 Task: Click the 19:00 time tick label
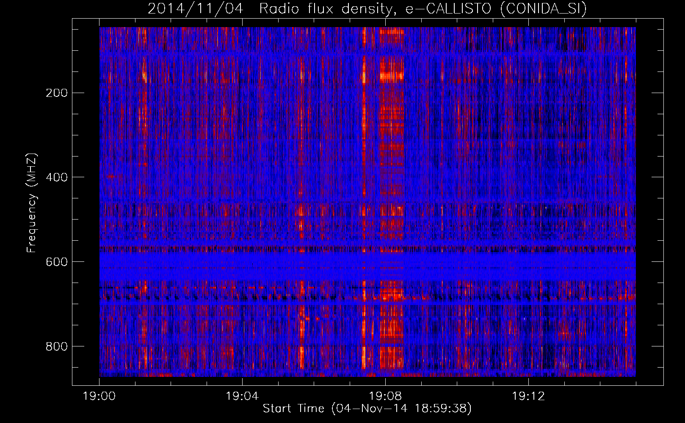(99, 396)
